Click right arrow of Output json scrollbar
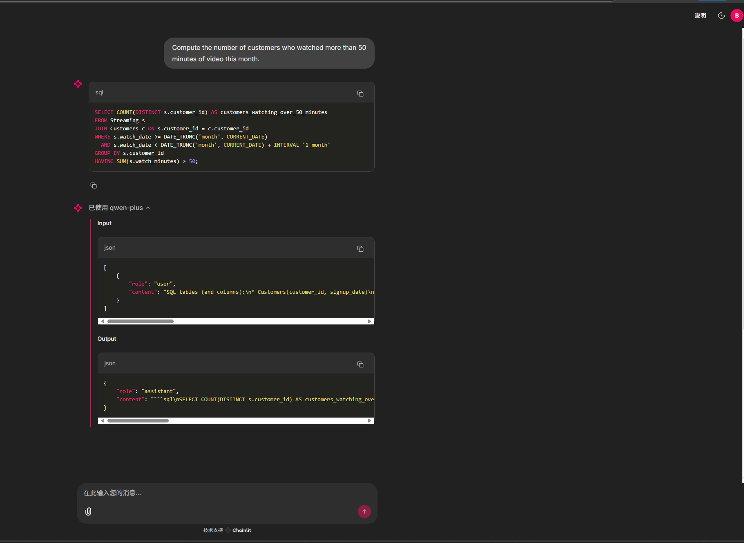 coord(369,421)
